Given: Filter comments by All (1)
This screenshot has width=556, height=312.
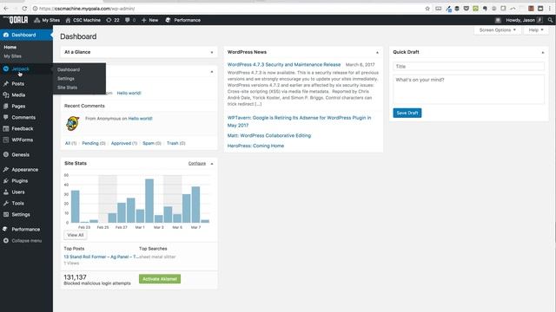Looking at the screenshot, I should point(70,143).
